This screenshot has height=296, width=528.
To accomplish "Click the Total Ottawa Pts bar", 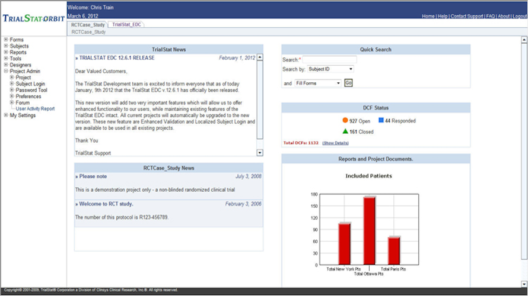I will 370,230.
